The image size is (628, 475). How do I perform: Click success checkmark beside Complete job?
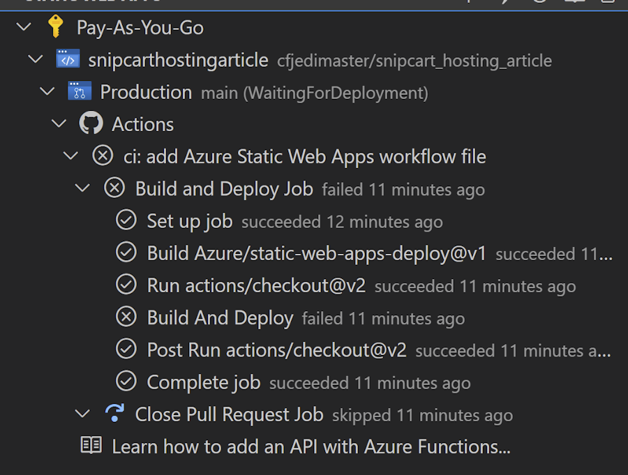point(126,382)
